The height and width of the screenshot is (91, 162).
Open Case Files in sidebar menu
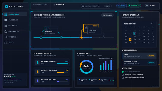[x=14, y=20]
